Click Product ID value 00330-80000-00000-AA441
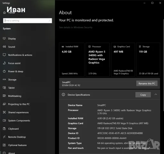Image resolution: width=164 pixels, height=154 pixels. pyautogui.click(x=112, y=138)
